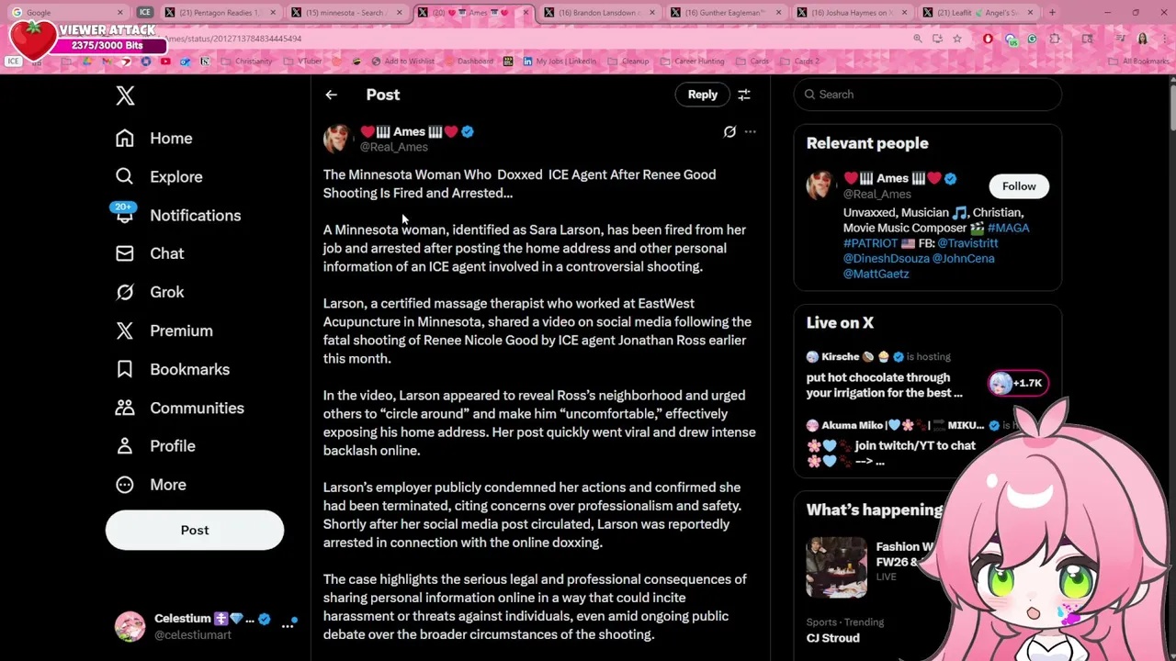Image resolution: width=1176 pixels, height=661 pixels.
Task: Open the Fashion Week live thumbnail
Action: [x=836, y=567]
